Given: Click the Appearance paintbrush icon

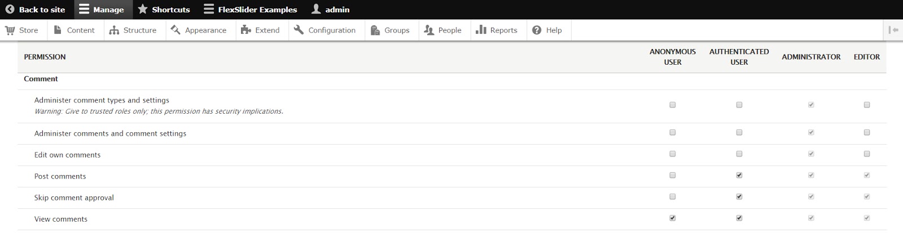Looking at the screenshot, I should (x=176, y=30).
